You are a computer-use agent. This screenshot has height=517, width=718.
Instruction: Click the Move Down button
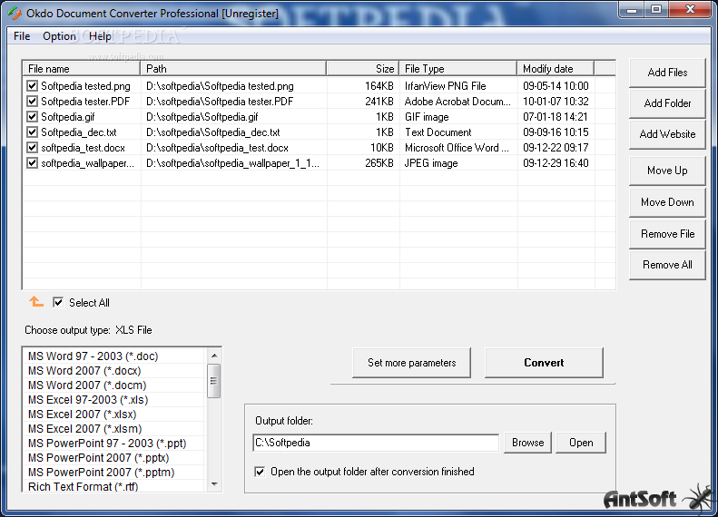click(x=667, y=202)
